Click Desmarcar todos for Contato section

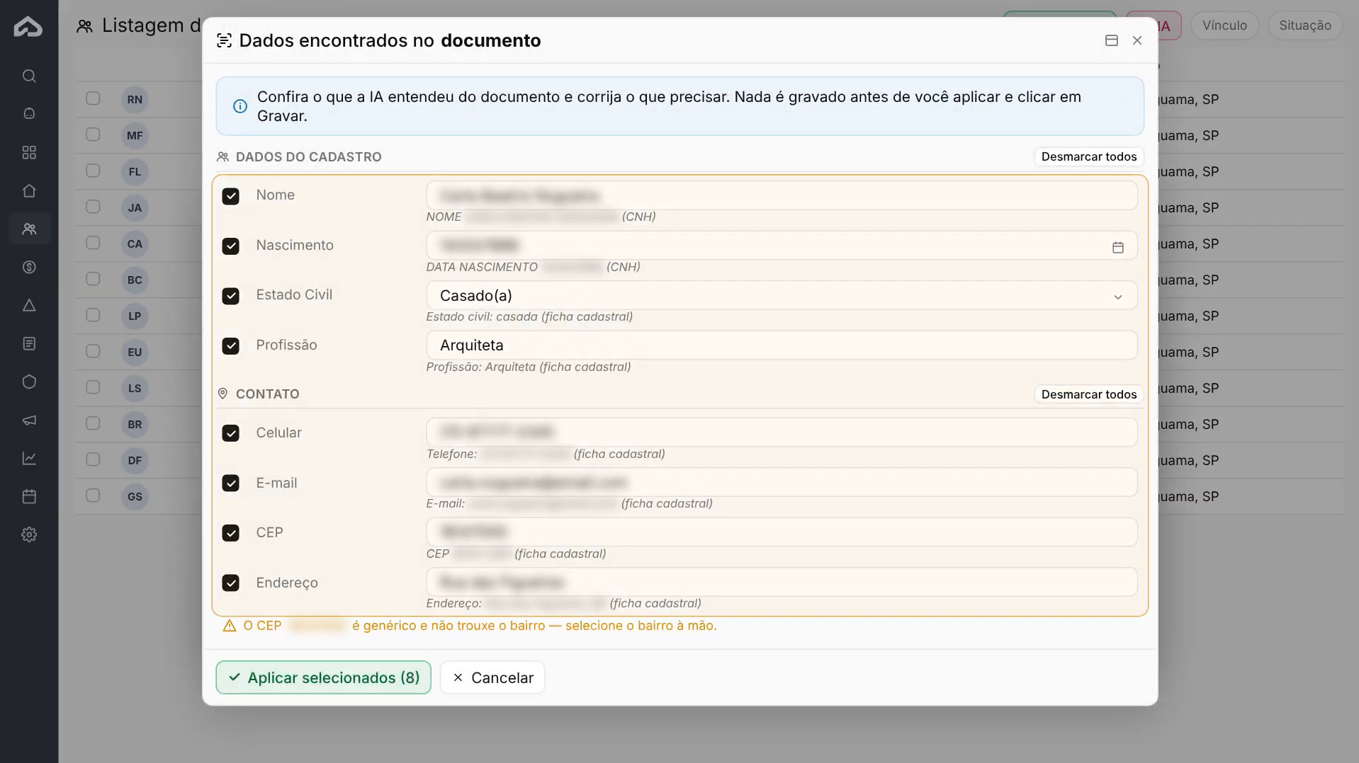coord(1088,394)
